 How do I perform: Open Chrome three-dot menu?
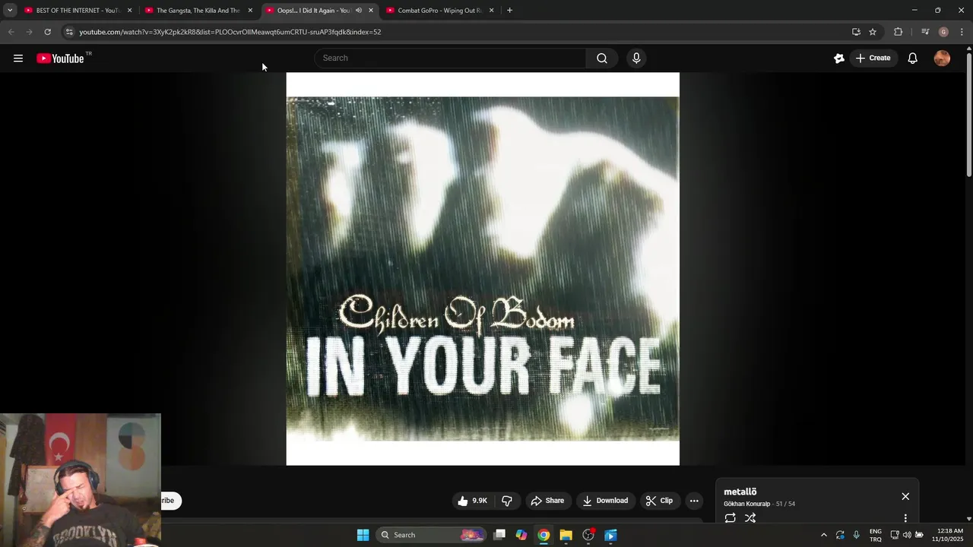(x=962, y=32)
